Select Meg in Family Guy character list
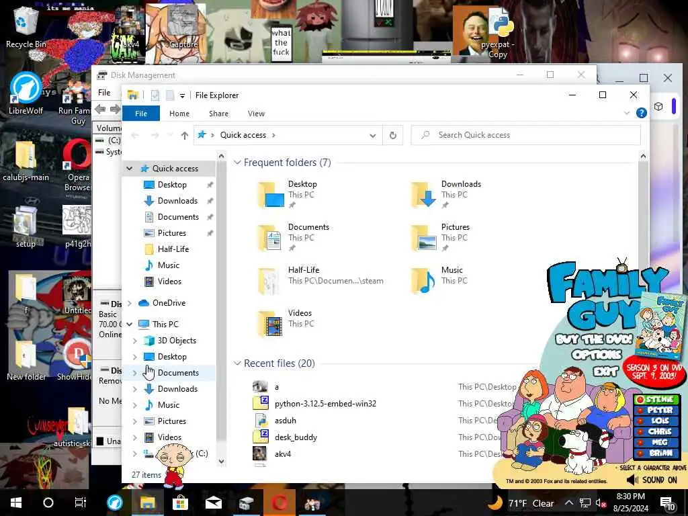The height and width of the screenshot is (516, 688). pyautogui.click(x=656, y=442)
